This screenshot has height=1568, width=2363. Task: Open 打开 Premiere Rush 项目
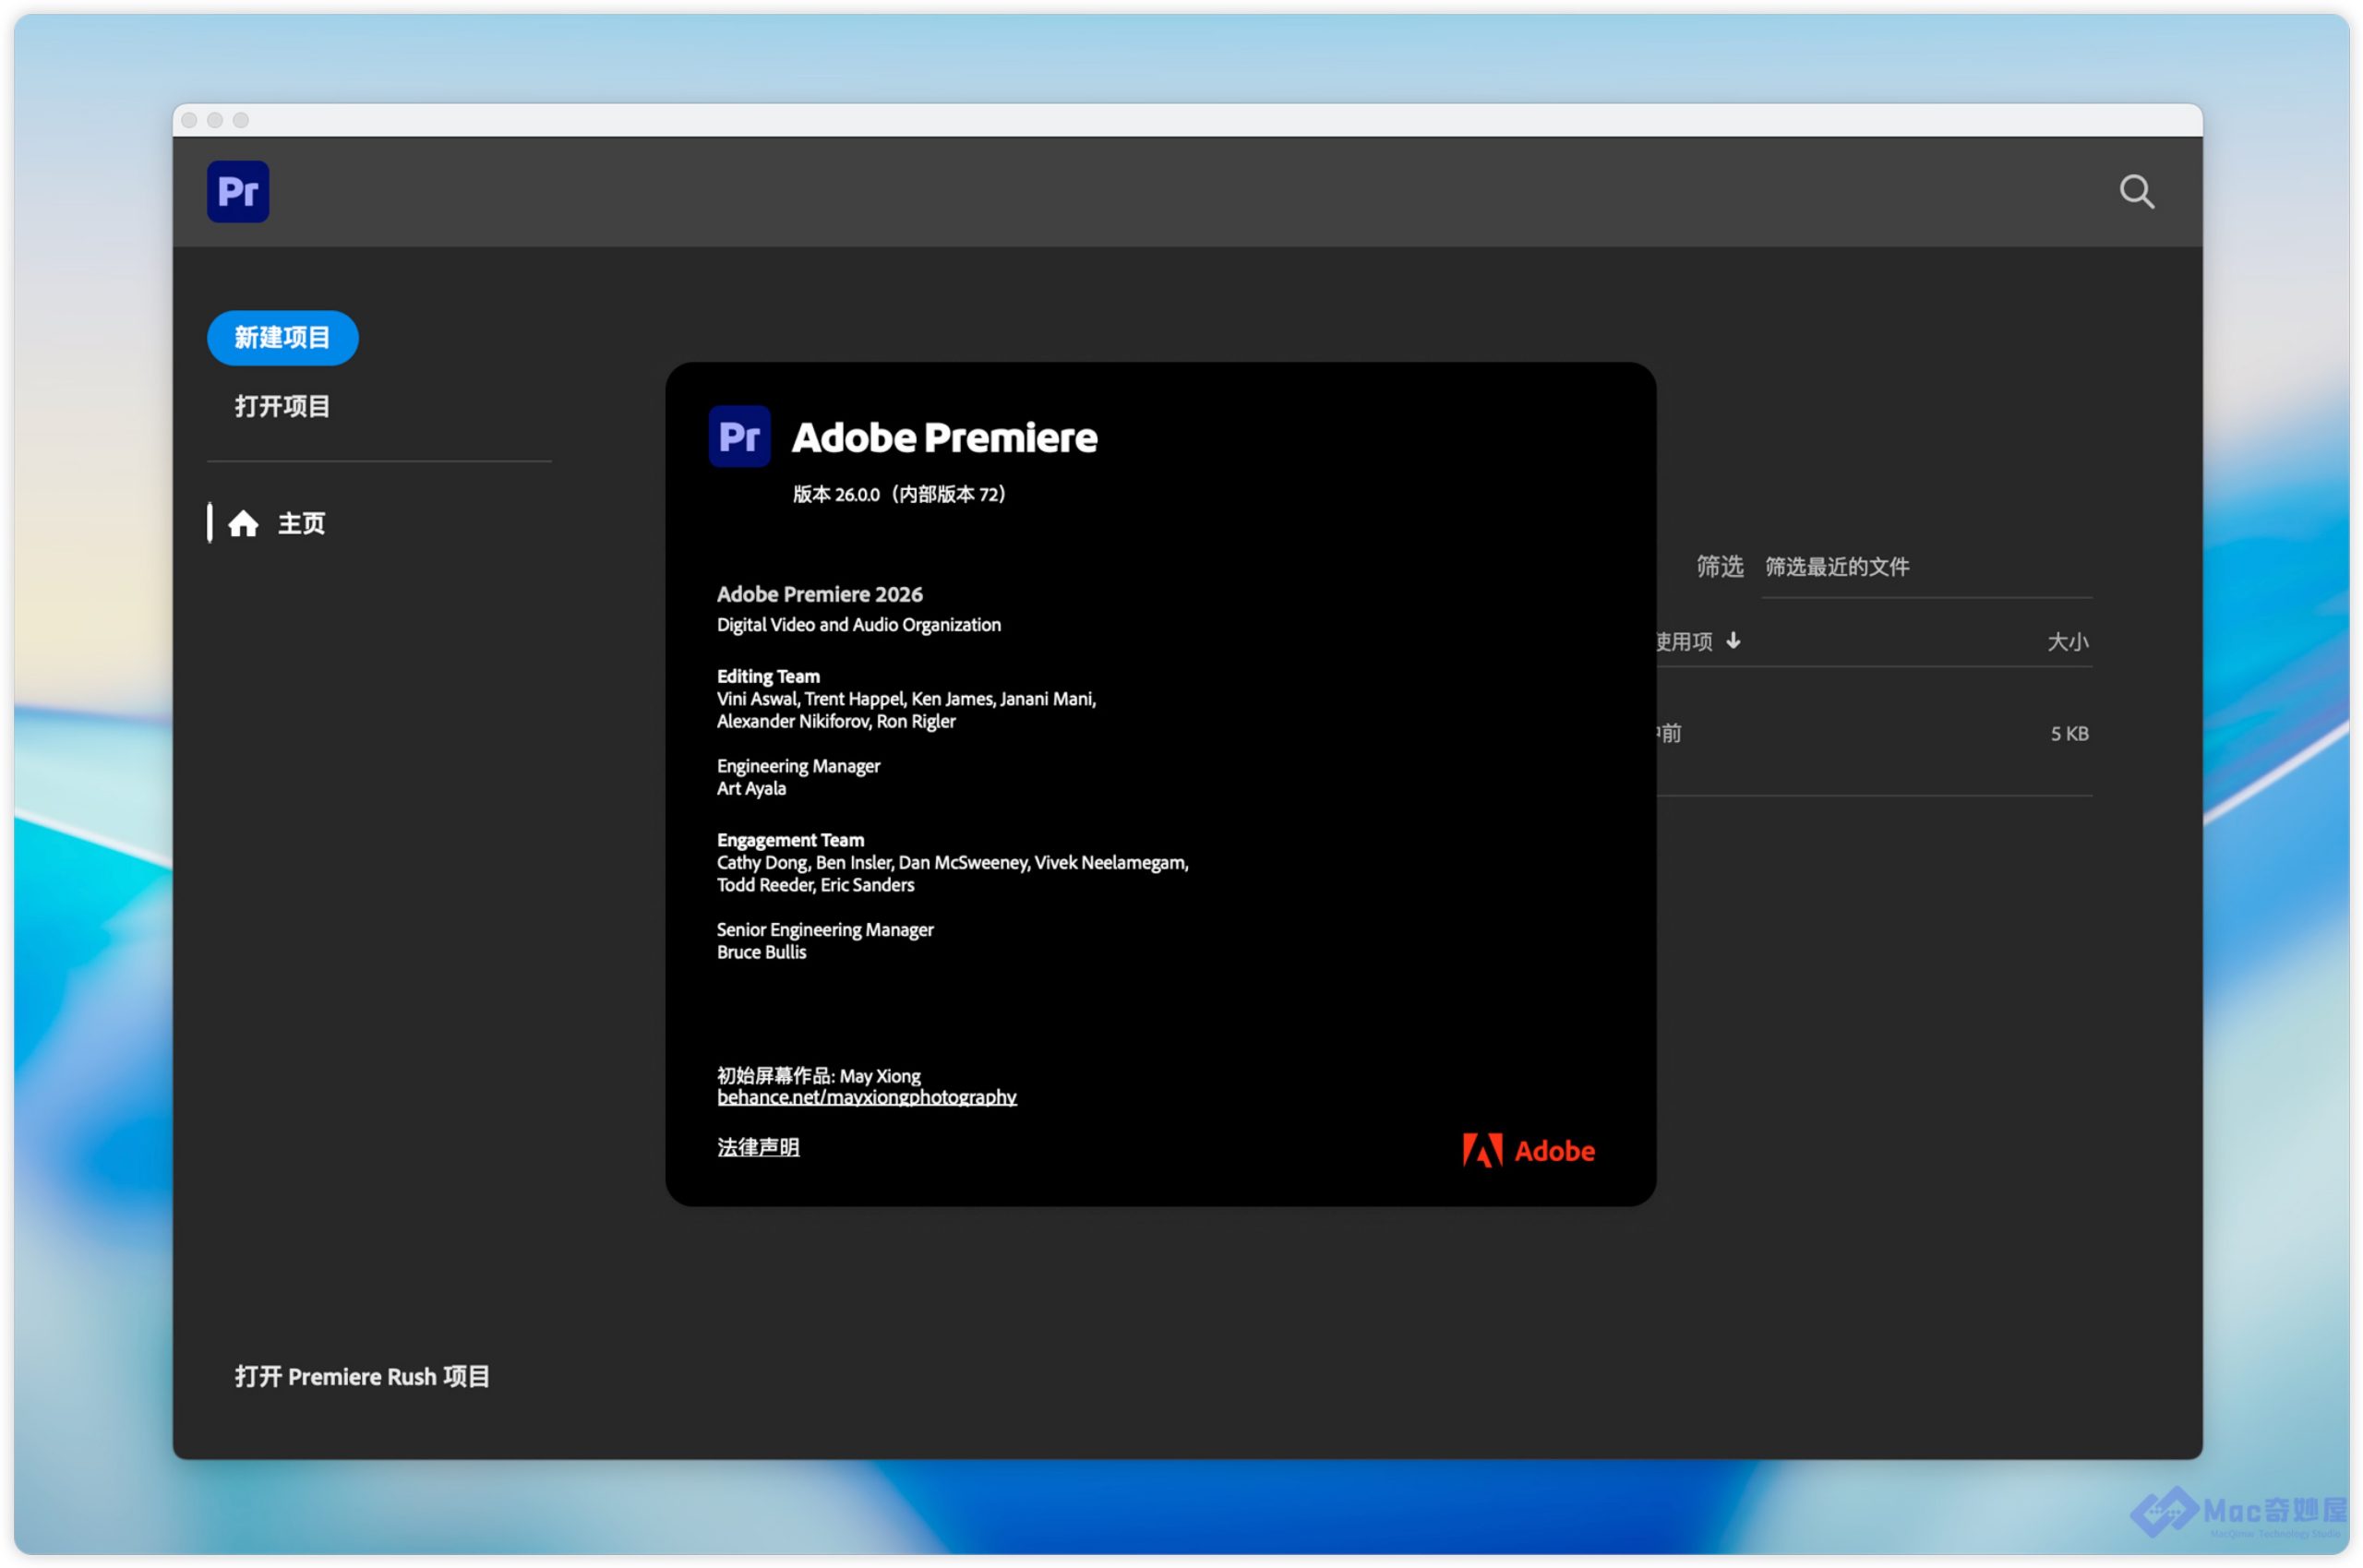pyautogui.click(x=362, y=1376)
